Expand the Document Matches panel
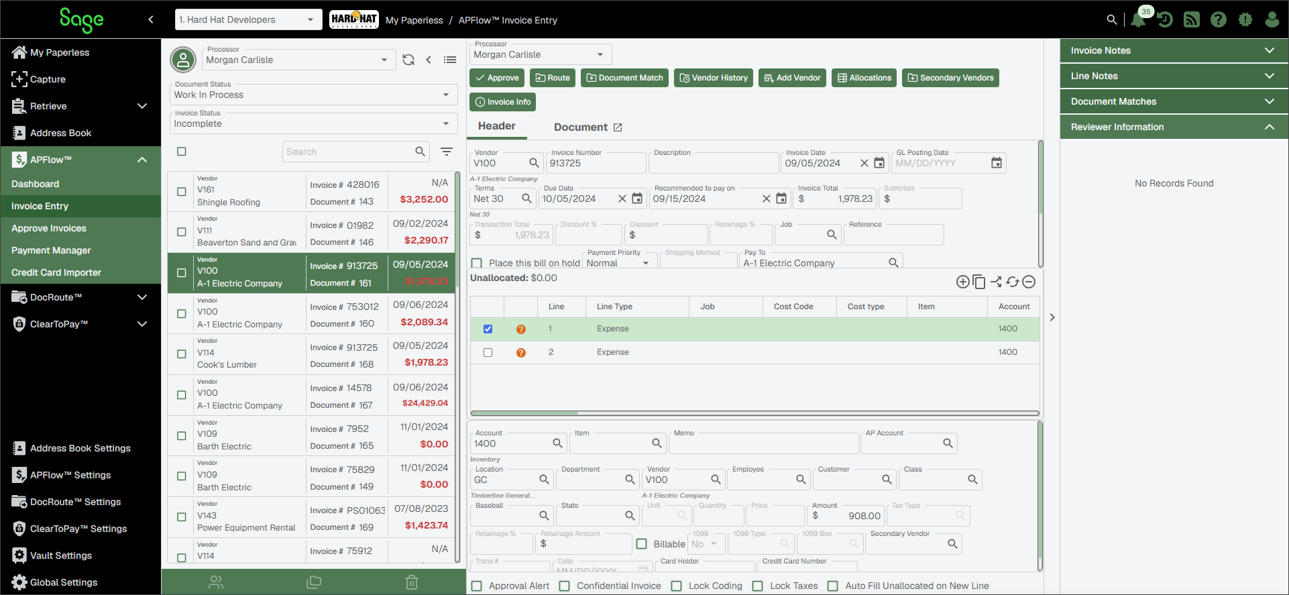 point(1174,101)
